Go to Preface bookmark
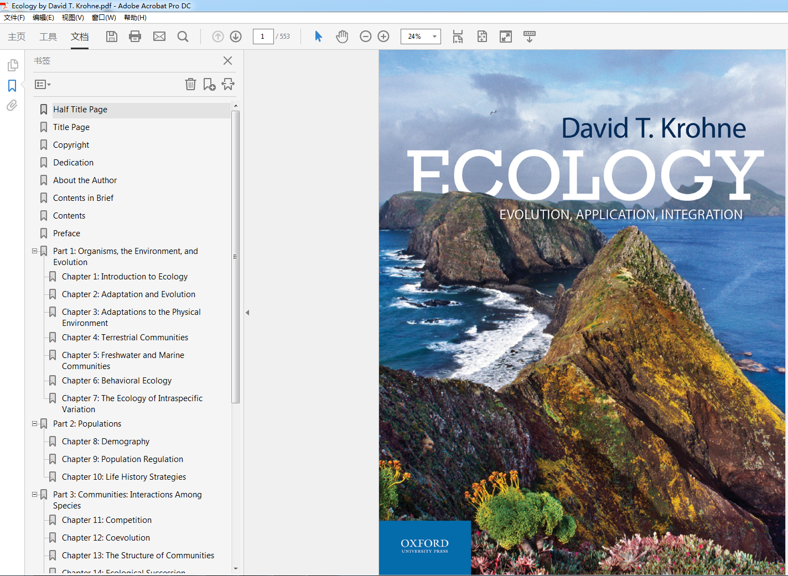788x576 pixels. coord(67,233)
